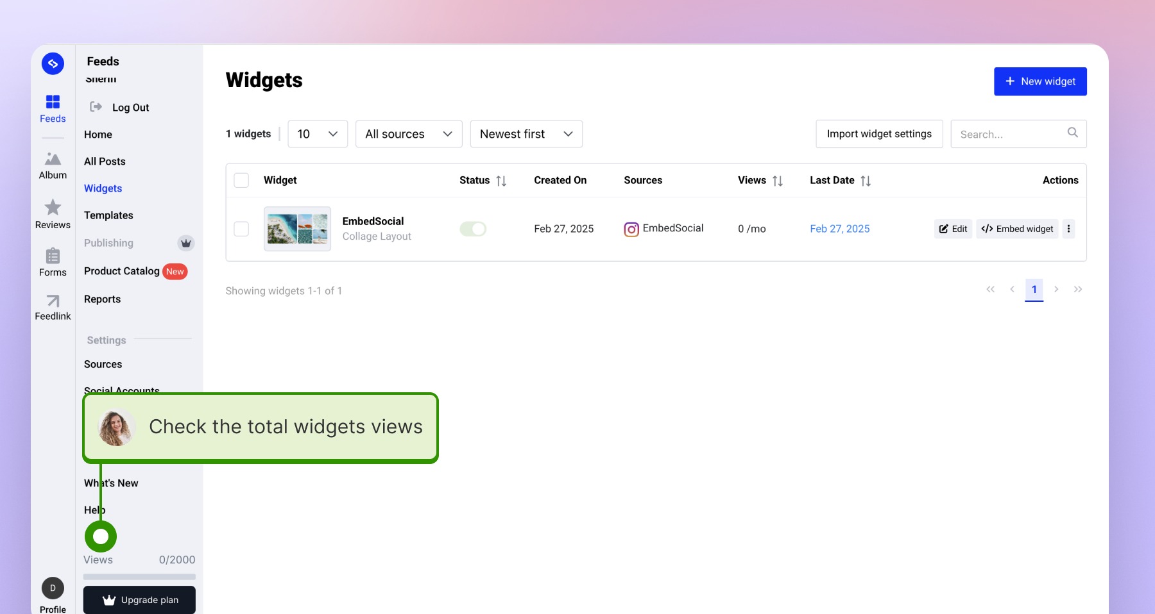Open Home in the sidebar
This screenshot has width=1155, height=614.
[x=98, y=135]
